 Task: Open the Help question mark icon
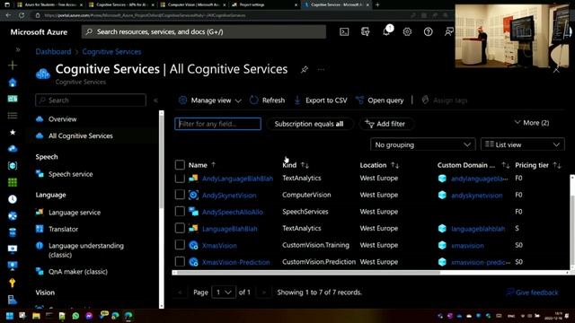tap(428, 32)
